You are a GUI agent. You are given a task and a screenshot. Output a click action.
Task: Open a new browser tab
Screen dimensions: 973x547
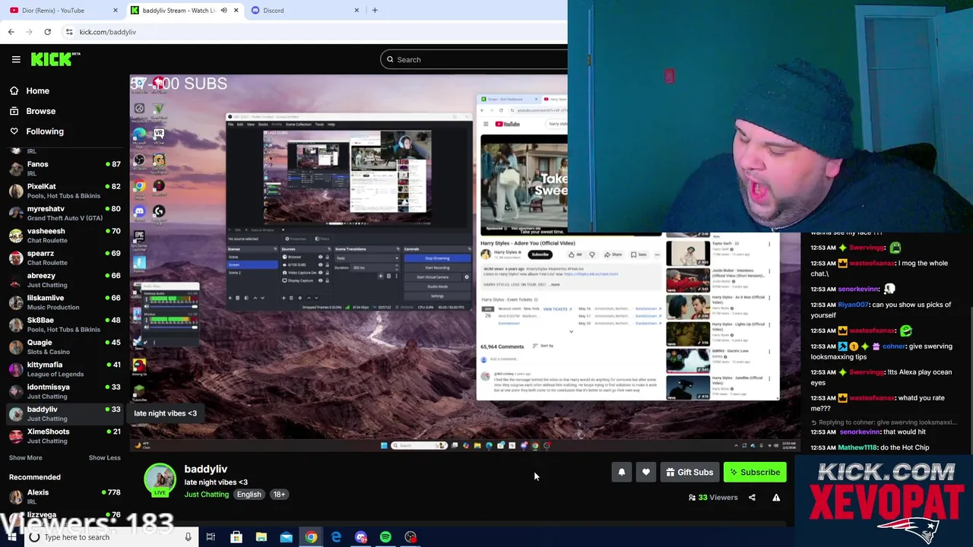pos(375,11)
